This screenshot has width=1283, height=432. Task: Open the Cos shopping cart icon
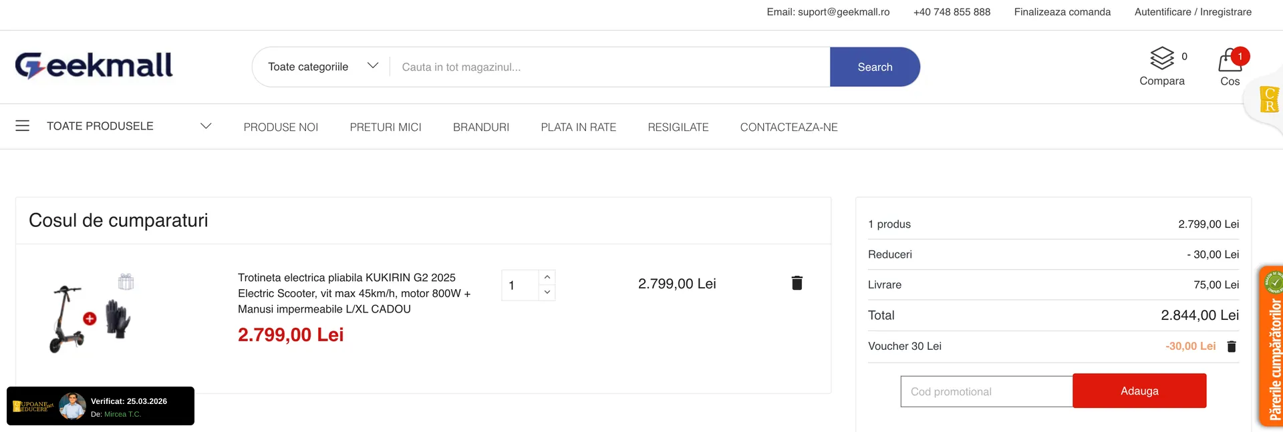1230,61
